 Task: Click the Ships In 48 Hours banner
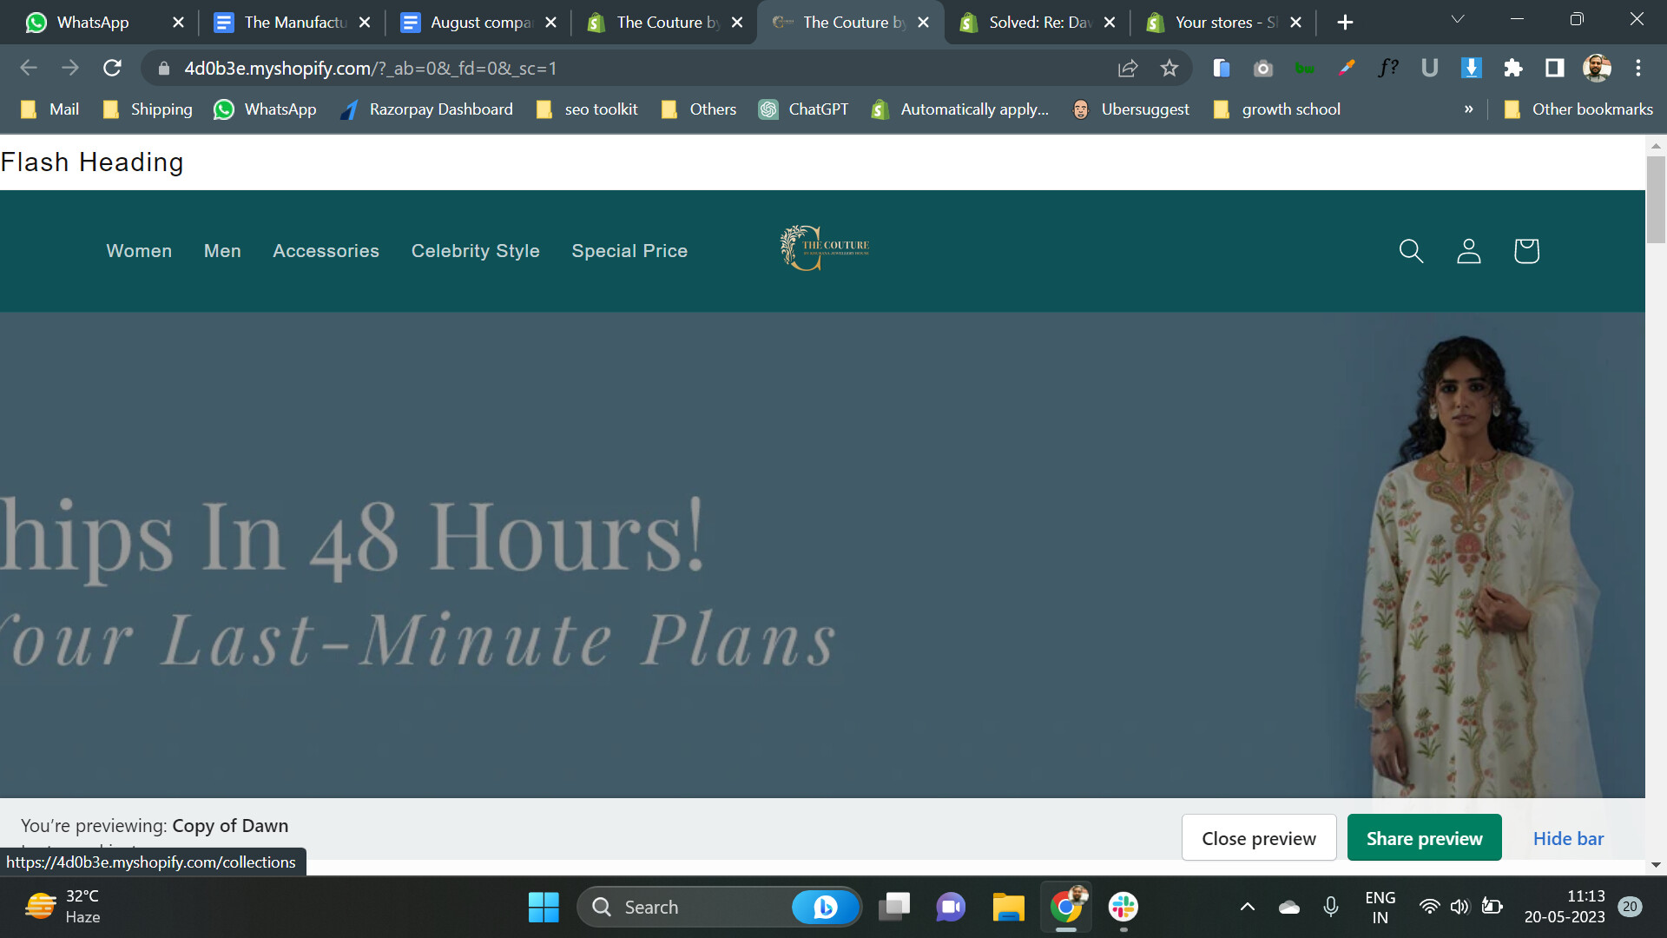pyautogui.click(x=822, y=555)
